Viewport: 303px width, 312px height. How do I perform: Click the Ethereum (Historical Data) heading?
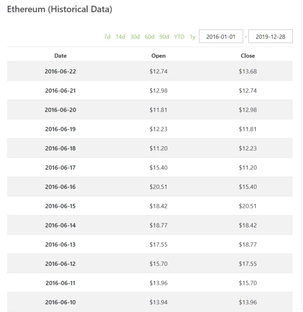click(x=60, y=9)
